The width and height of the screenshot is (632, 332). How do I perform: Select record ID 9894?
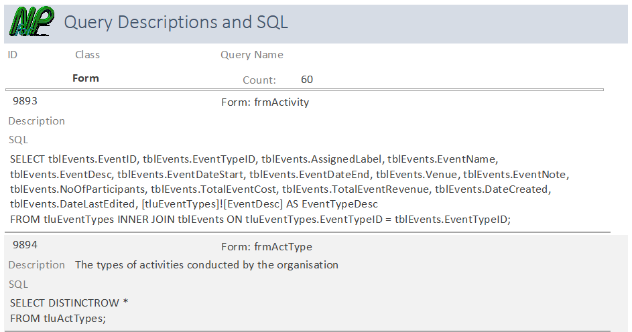[25, 246]
